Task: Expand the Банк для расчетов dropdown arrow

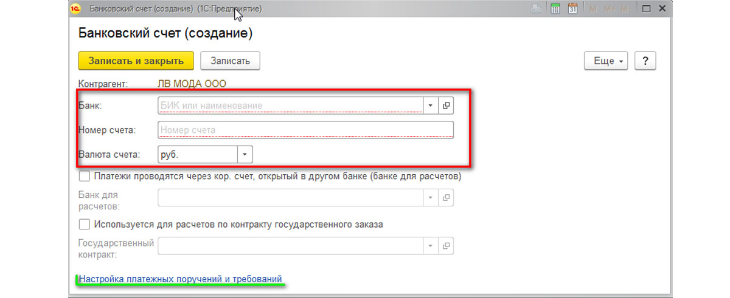Action: [x=431, y=197]
